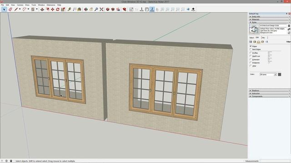Select the Orbit camera tool
This screenshot has height=163, width=291.
coord(86,9)
